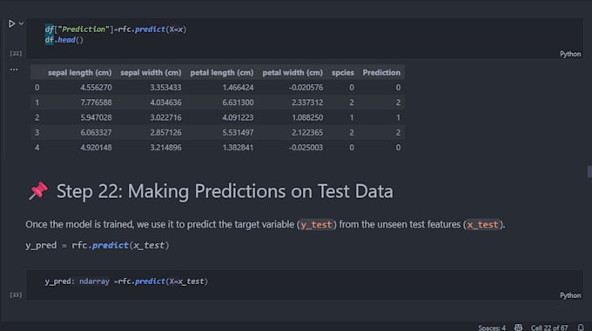Viewport: 592px width, 331px height.
Task: Select cell value 2.337312
Action: point(307,103)
